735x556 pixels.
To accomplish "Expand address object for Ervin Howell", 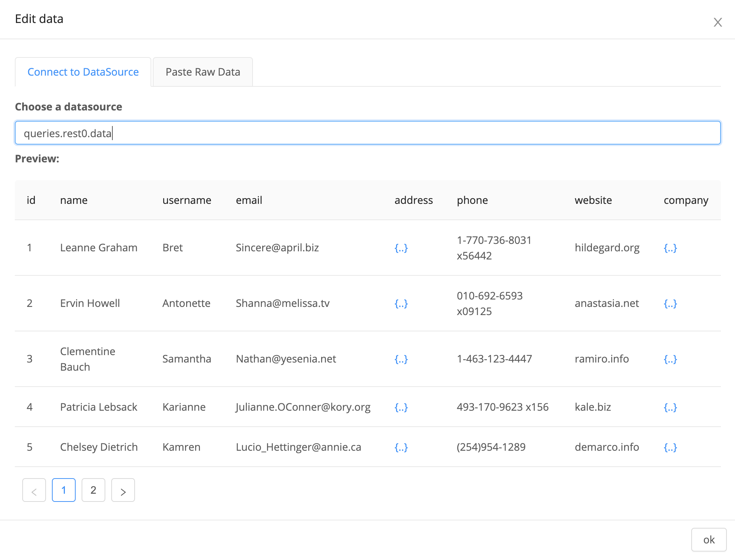I will point(401,303).
